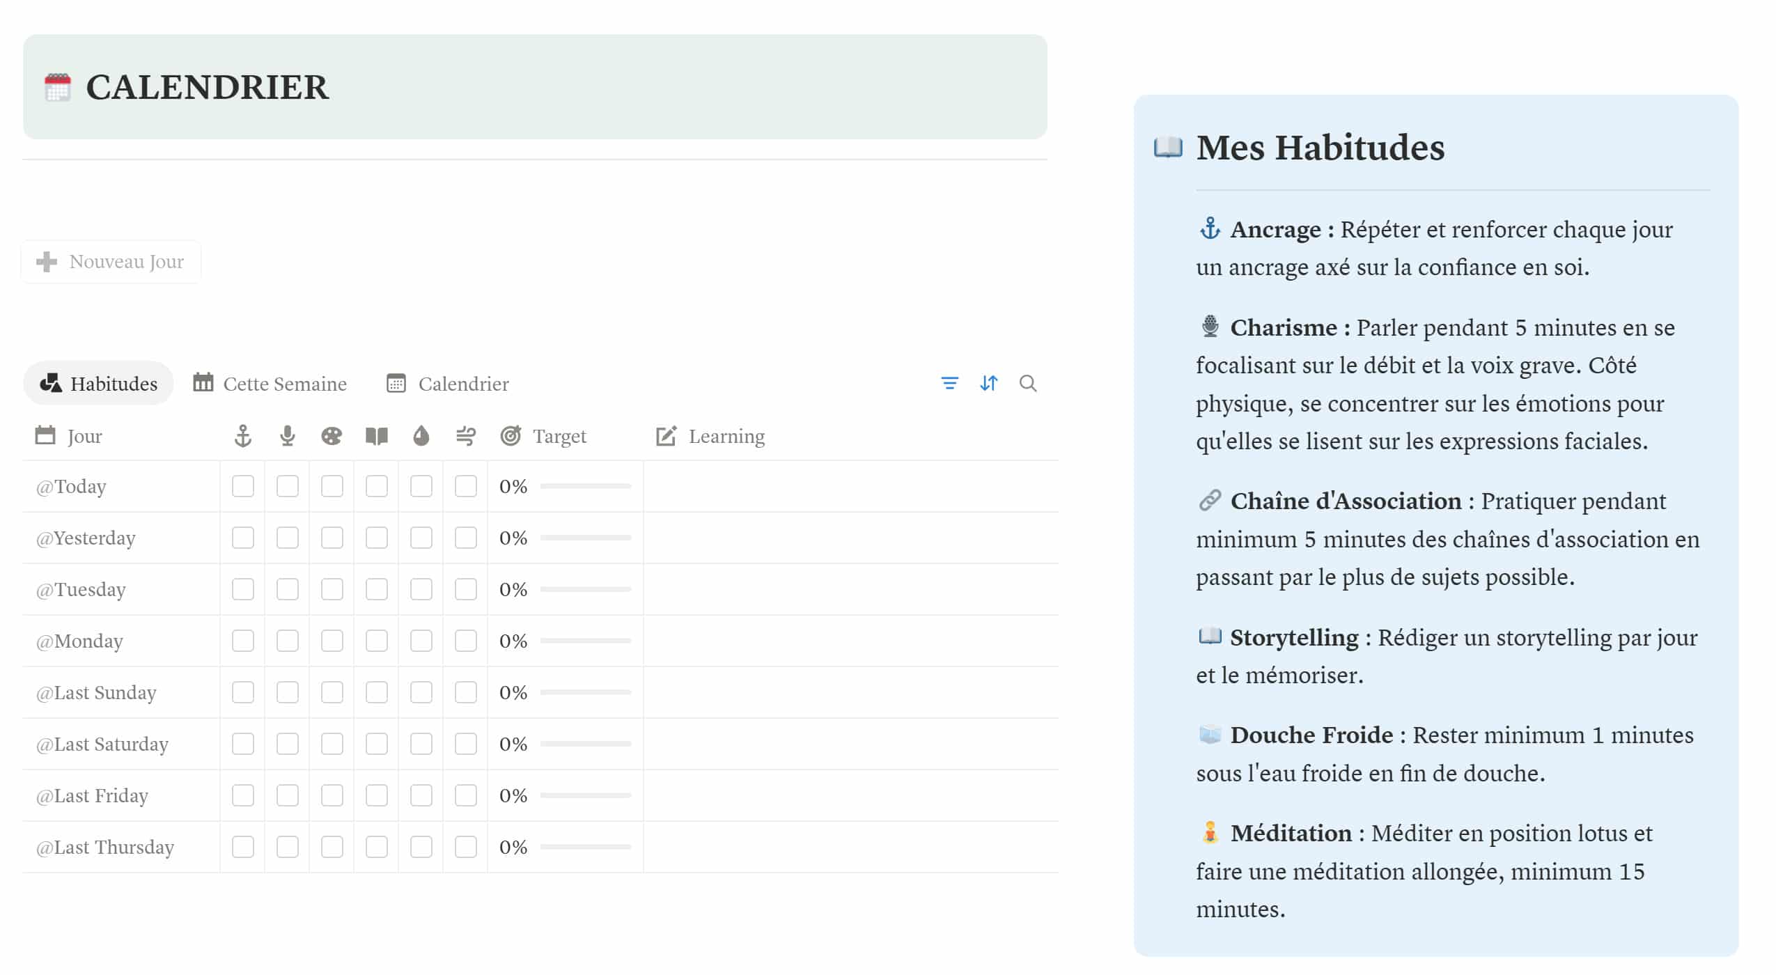Check the microphone checkbox for @Yesterday
Image resolution: width=1776 pixels, height=975 pixels.
point(287,538)
